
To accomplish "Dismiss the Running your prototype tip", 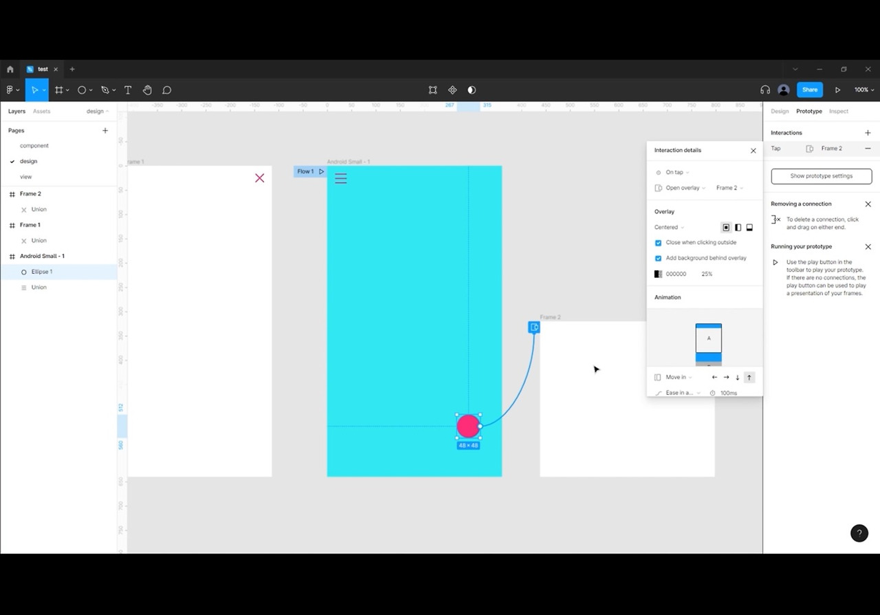I will [x=868, y=247].
